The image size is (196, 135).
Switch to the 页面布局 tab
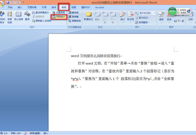(x=32, y=7)
